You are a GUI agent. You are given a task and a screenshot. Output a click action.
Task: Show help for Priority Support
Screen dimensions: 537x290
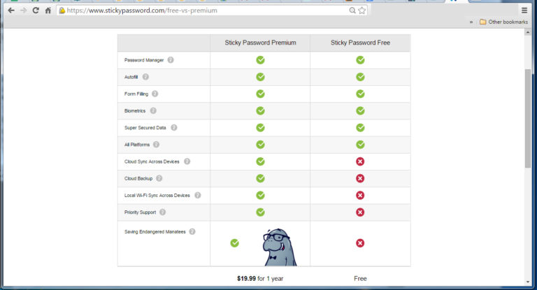tap(162, 212)
